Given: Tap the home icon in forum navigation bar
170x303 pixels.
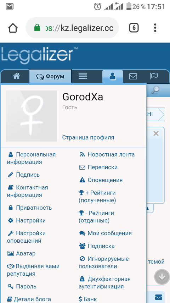Looking at the screenshot, I should coord(17,76).
